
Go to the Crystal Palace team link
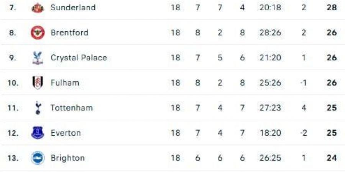[79, 58]
